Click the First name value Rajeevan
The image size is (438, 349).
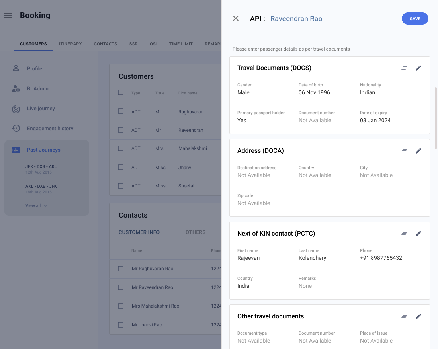(248, 258)
